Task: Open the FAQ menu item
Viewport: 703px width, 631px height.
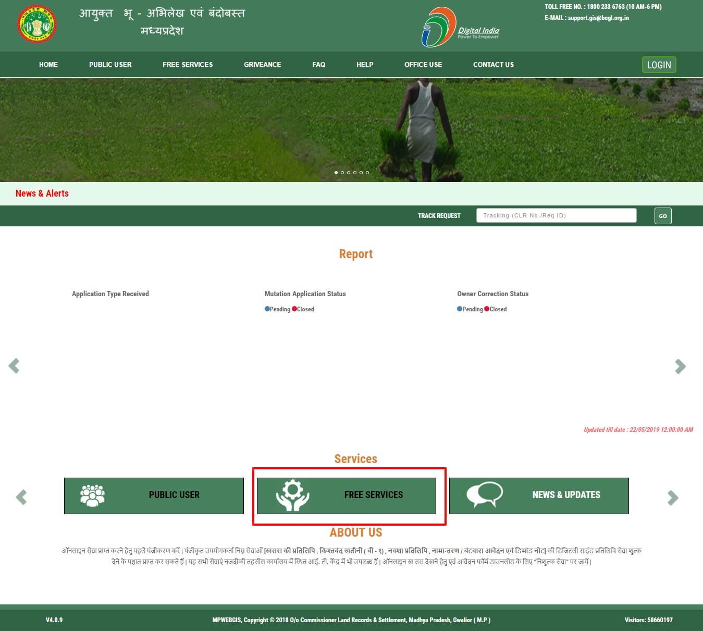Action: [318, 64]
